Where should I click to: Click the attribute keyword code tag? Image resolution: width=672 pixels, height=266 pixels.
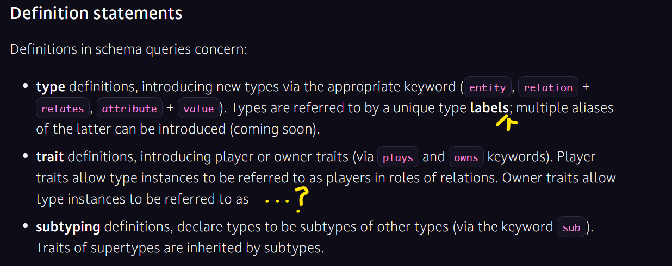(x=129, y=109)
